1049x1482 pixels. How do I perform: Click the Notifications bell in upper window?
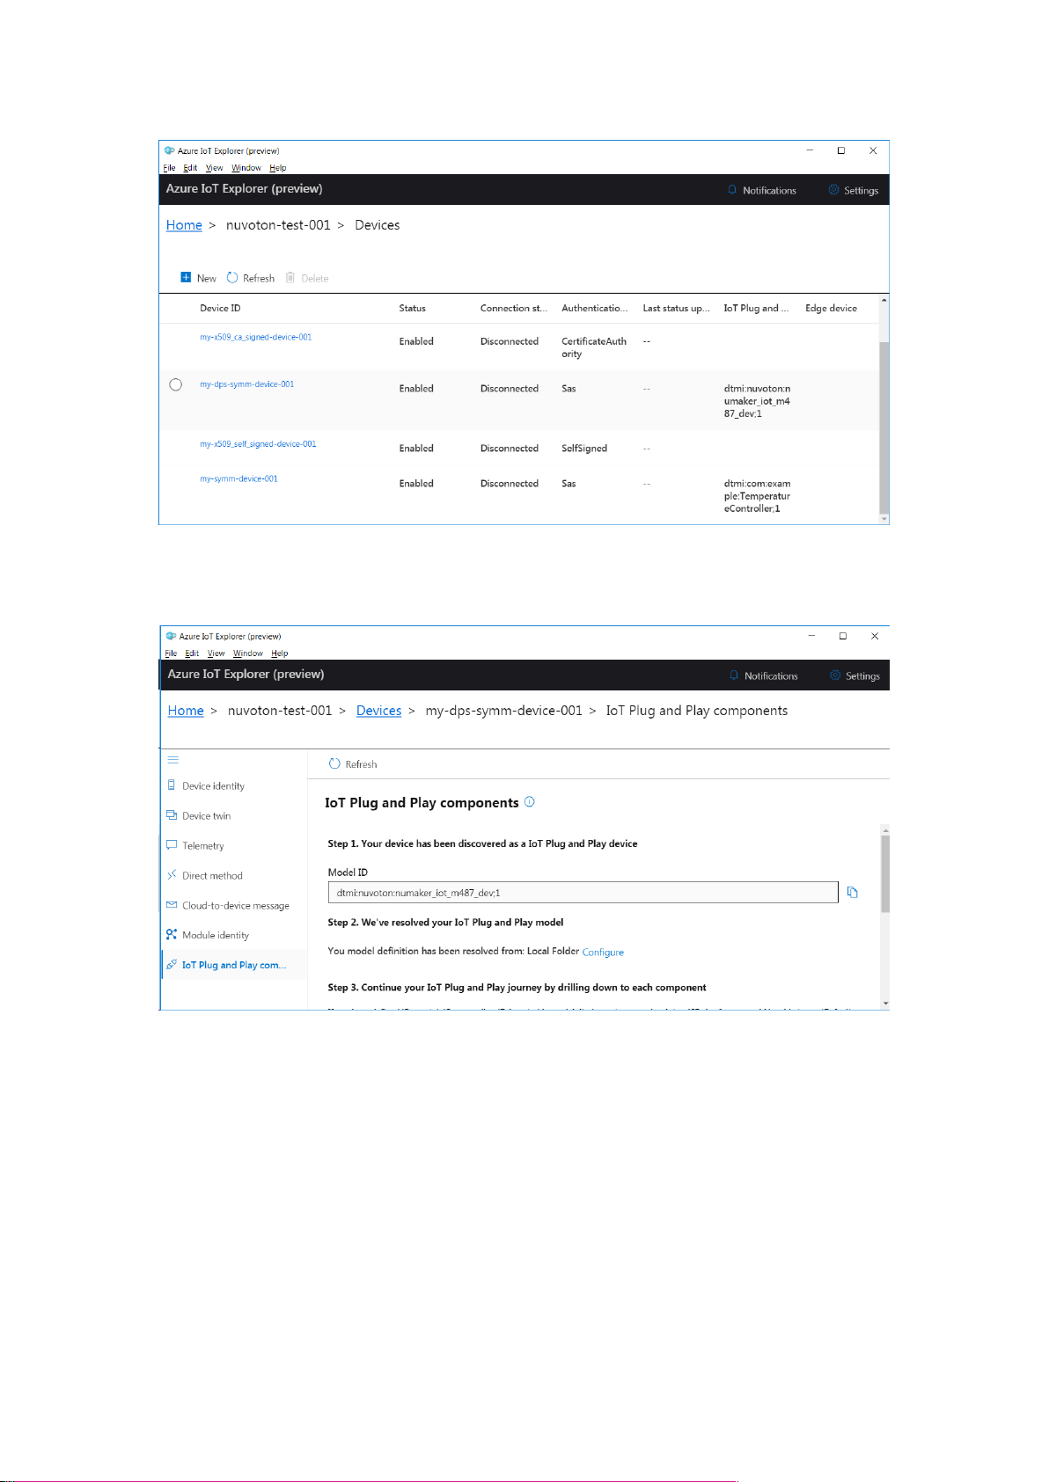(x=732, y=190)
